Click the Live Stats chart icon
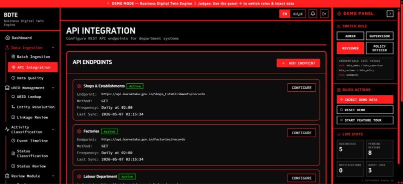 338,134
